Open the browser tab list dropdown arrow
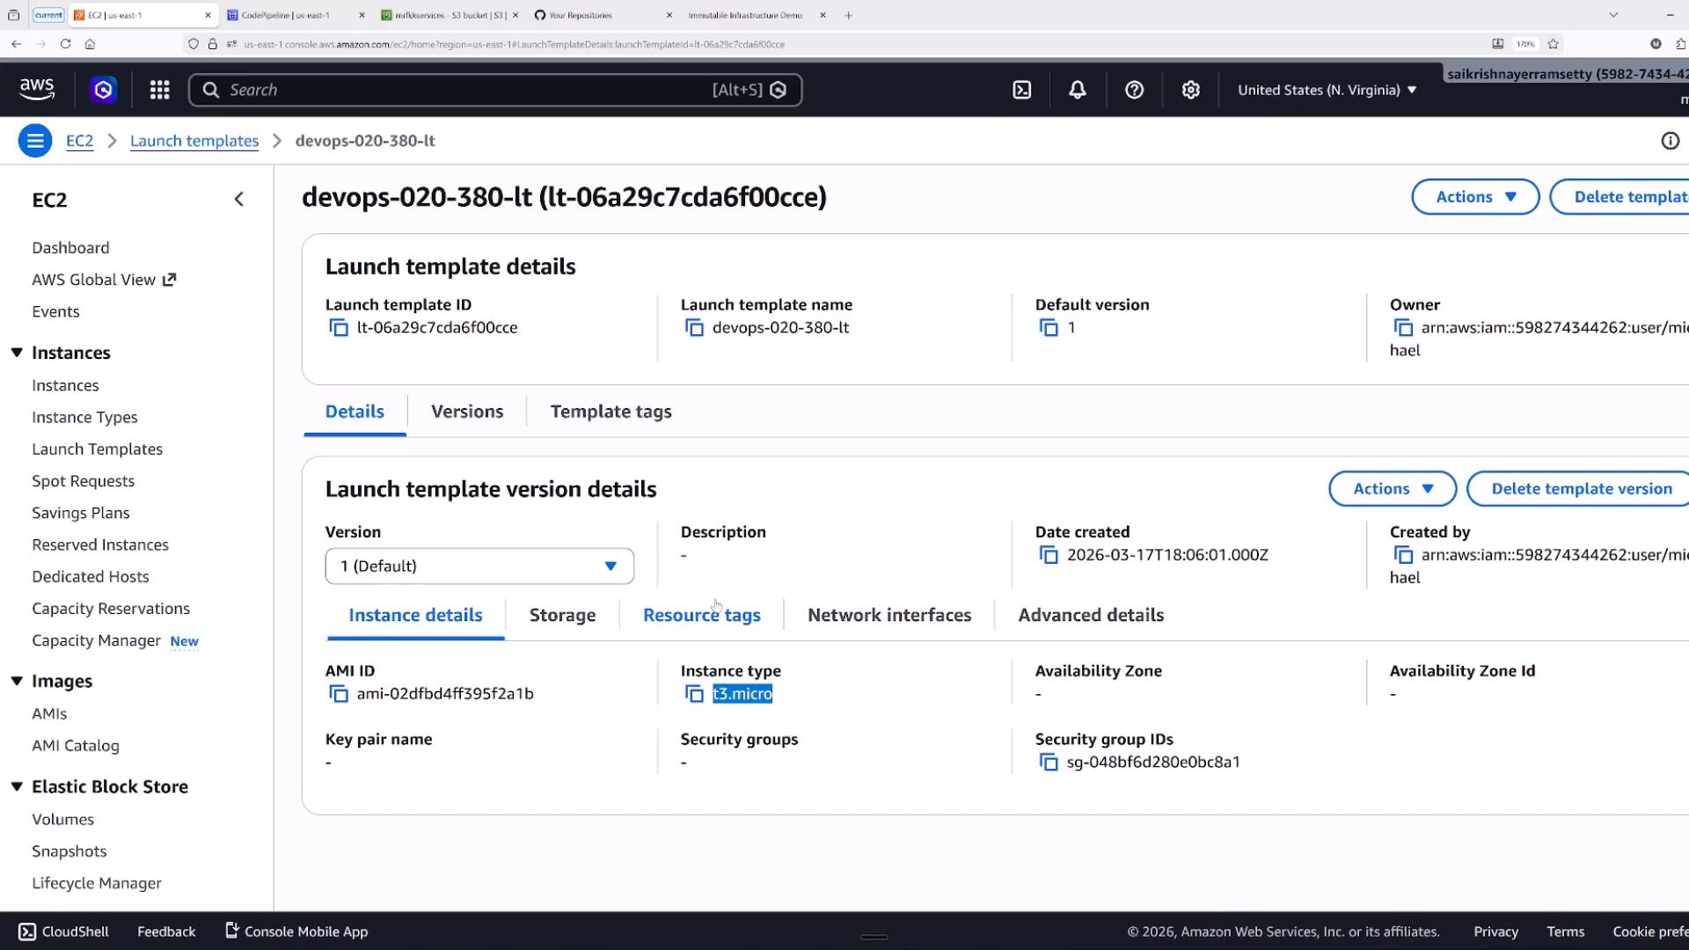 pyautogui.click(x=1613, y=15)
